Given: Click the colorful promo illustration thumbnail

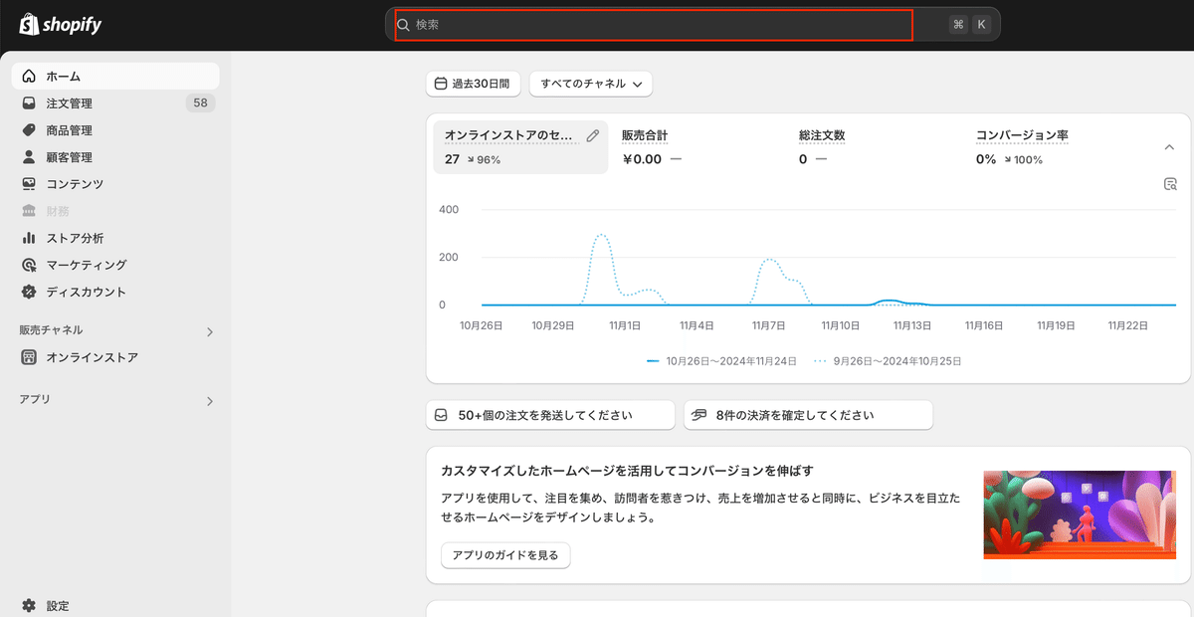Looking at the screenshot, I should pos(1080,514).
